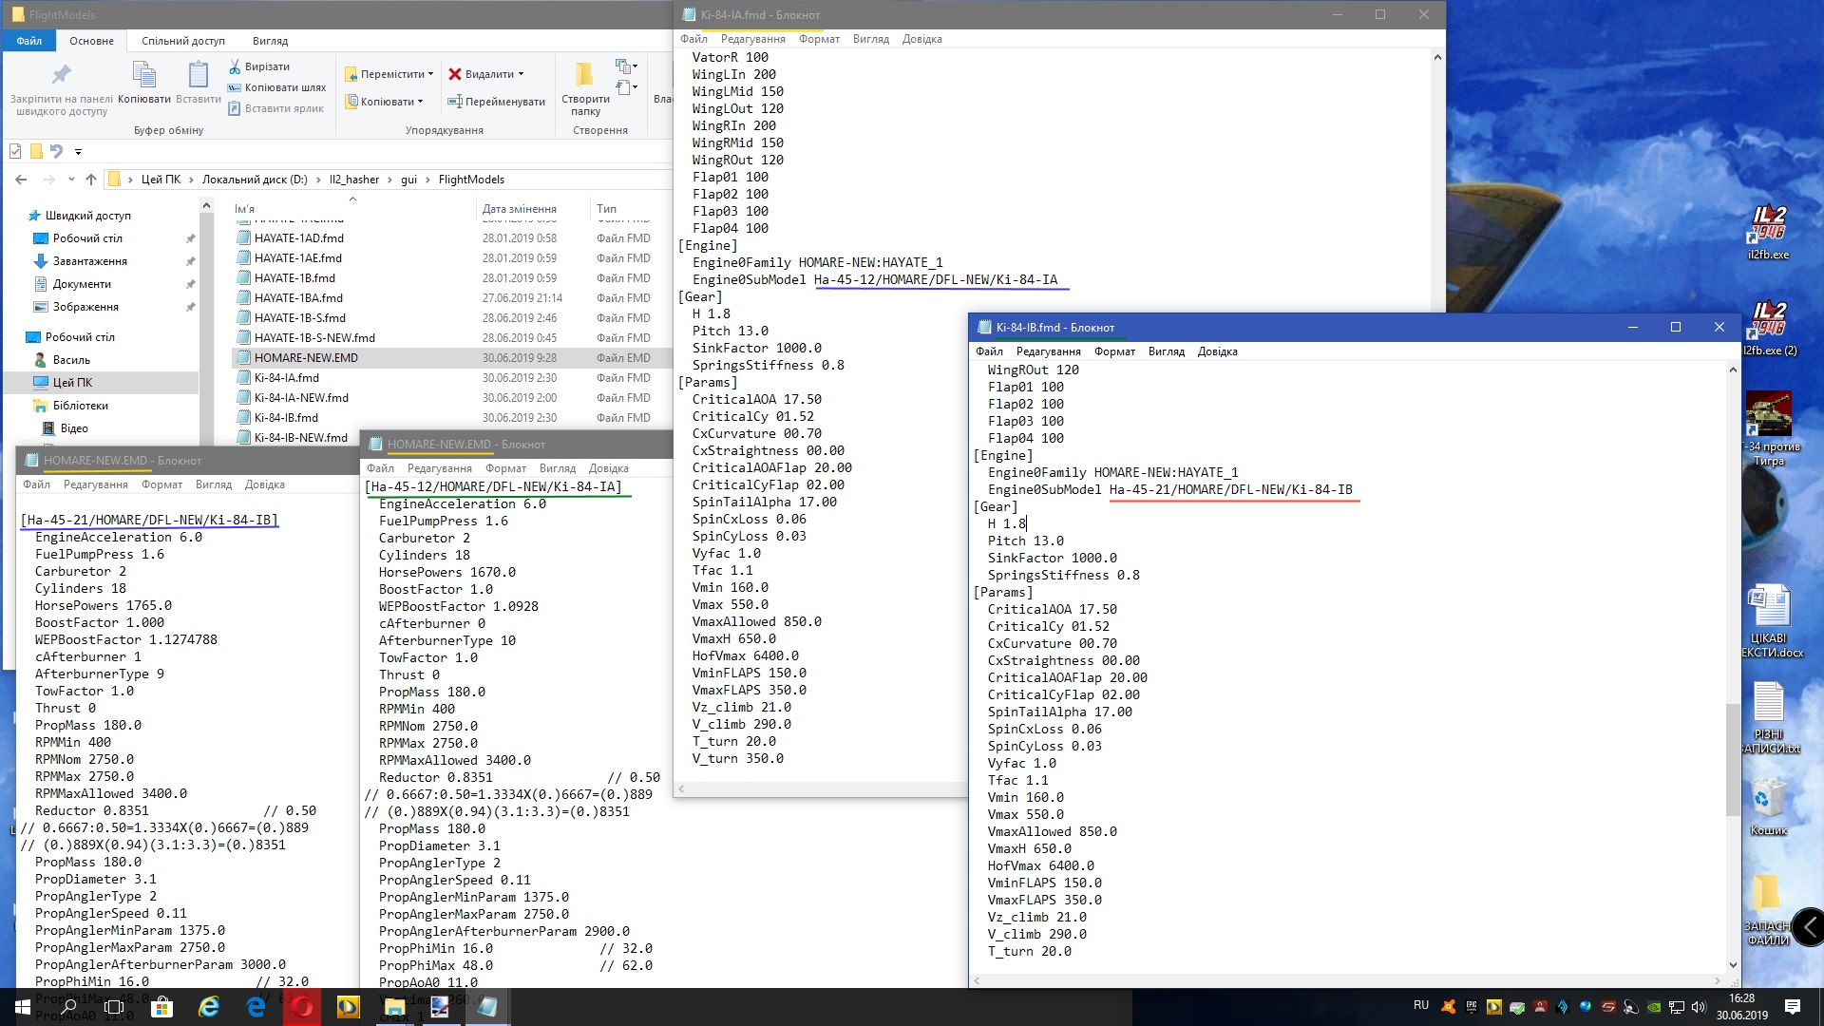This screenshot has height=1026, width=1824.
Task: Expand the Перемістити dropdown
Action: 430,74
